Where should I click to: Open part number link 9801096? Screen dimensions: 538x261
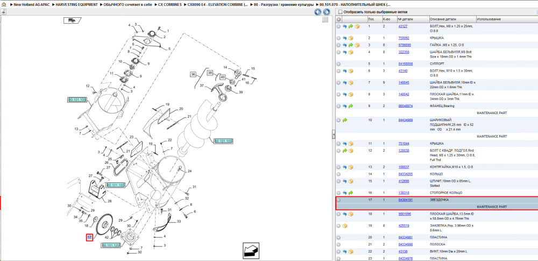405,214
